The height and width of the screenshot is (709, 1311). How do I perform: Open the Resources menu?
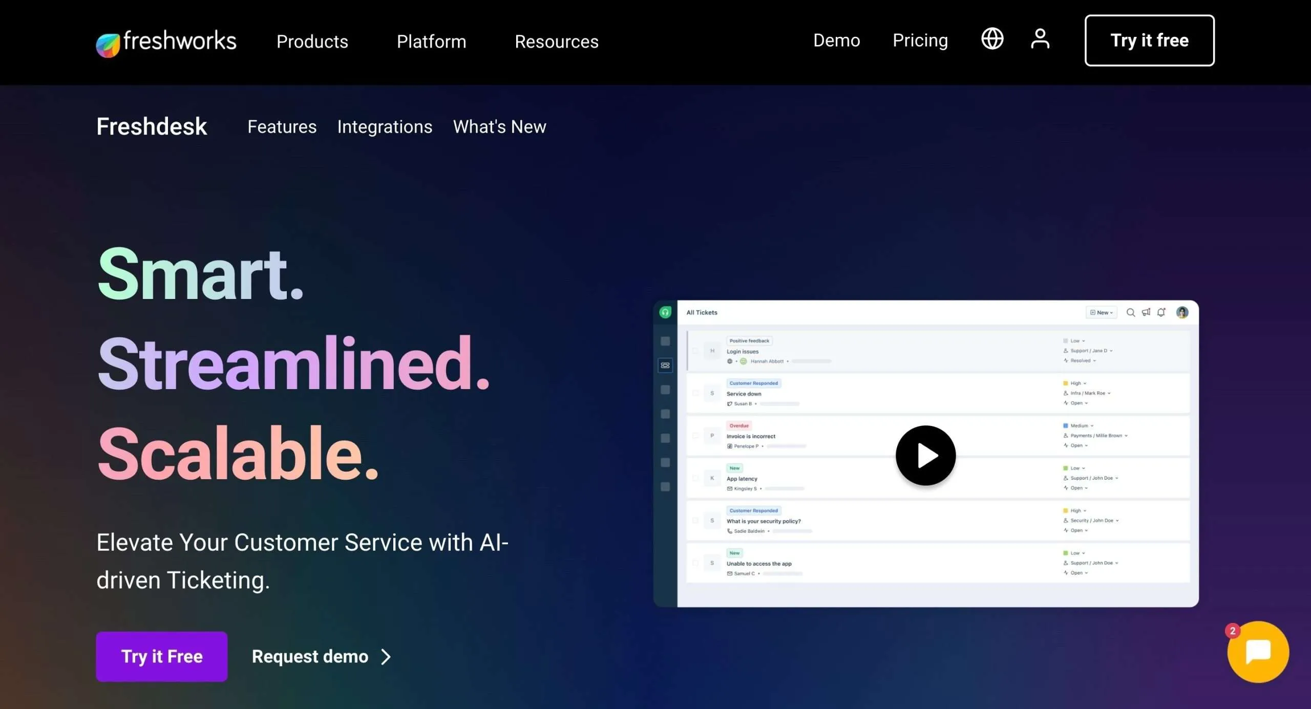point(557,41)
